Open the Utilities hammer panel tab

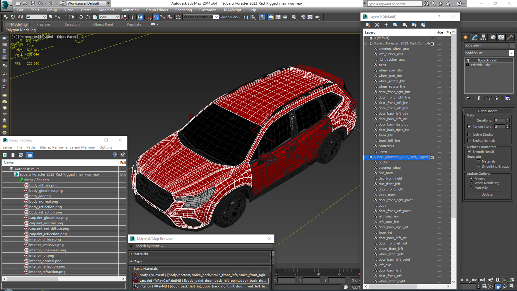510,37
